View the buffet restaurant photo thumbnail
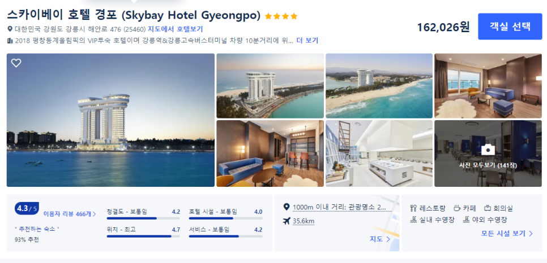 tap(379, 154)
